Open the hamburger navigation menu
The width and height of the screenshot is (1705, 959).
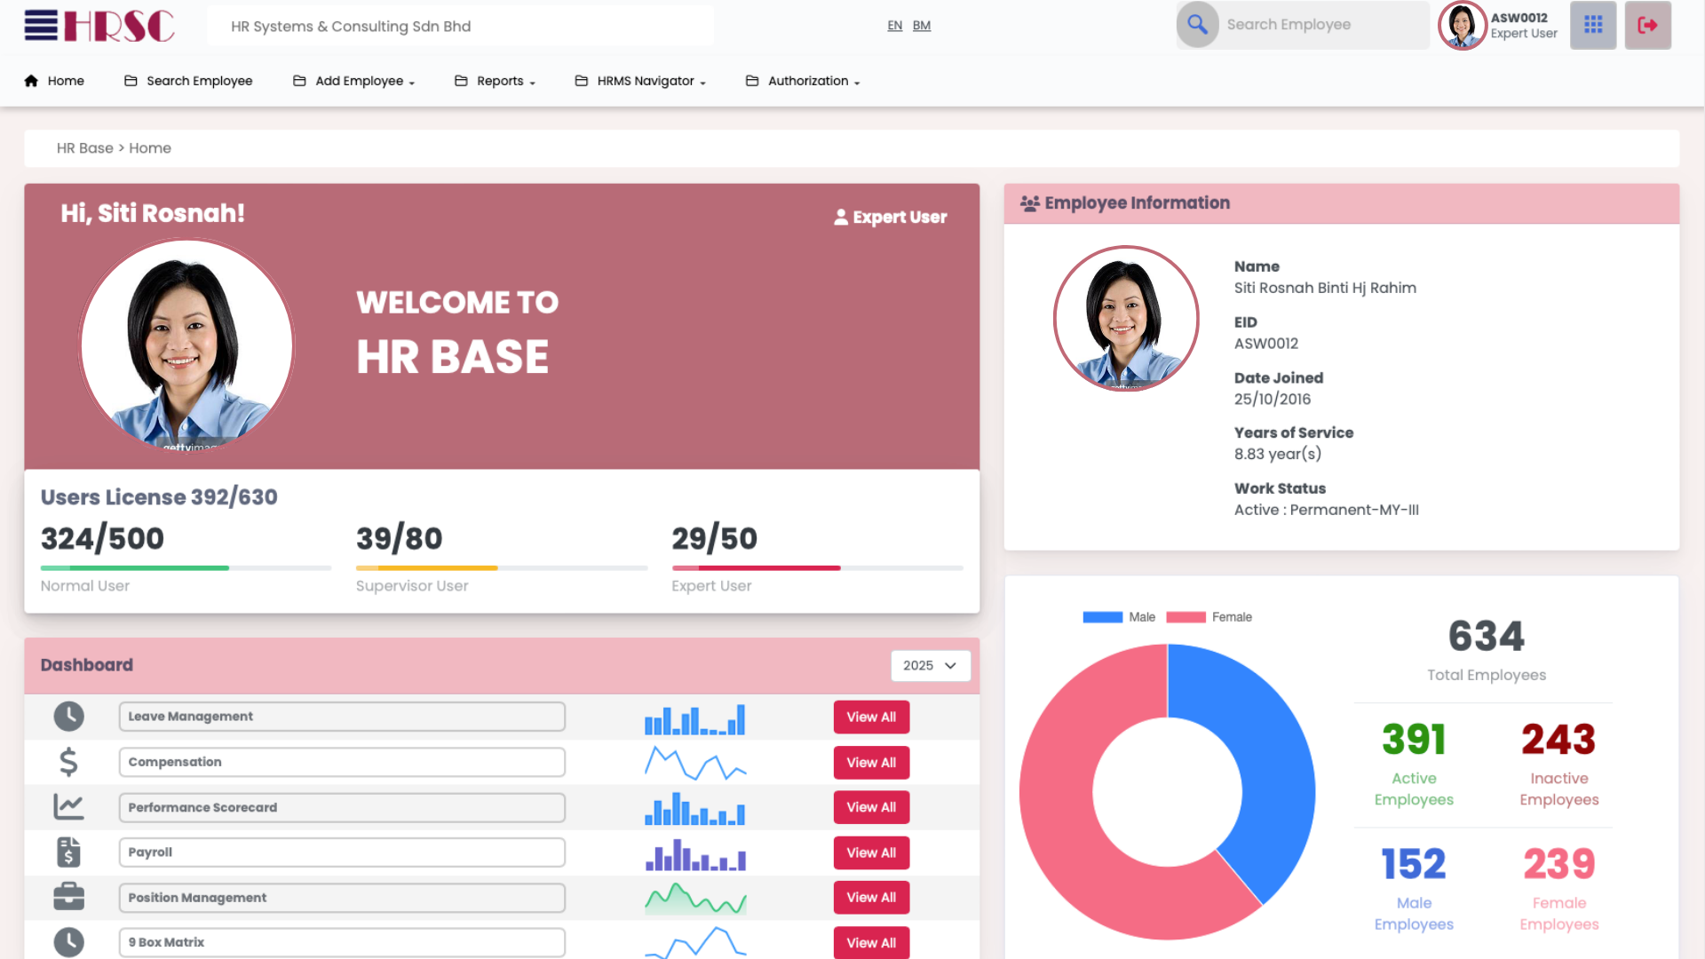tap(41, 25)
